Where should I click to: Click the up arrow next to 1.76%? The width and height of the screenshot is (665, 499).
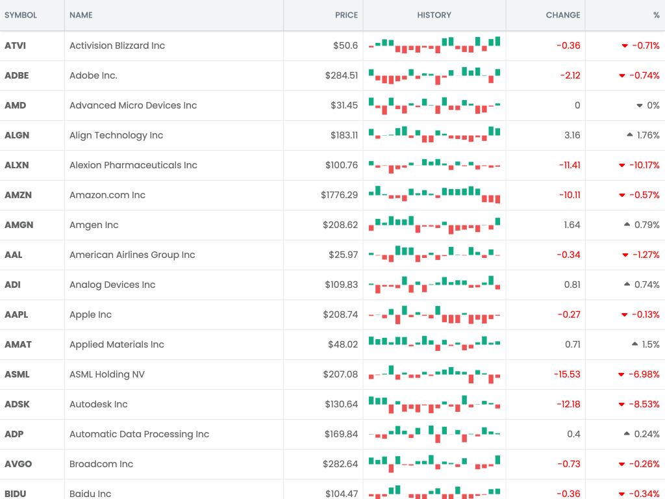[x=630, y=135]
